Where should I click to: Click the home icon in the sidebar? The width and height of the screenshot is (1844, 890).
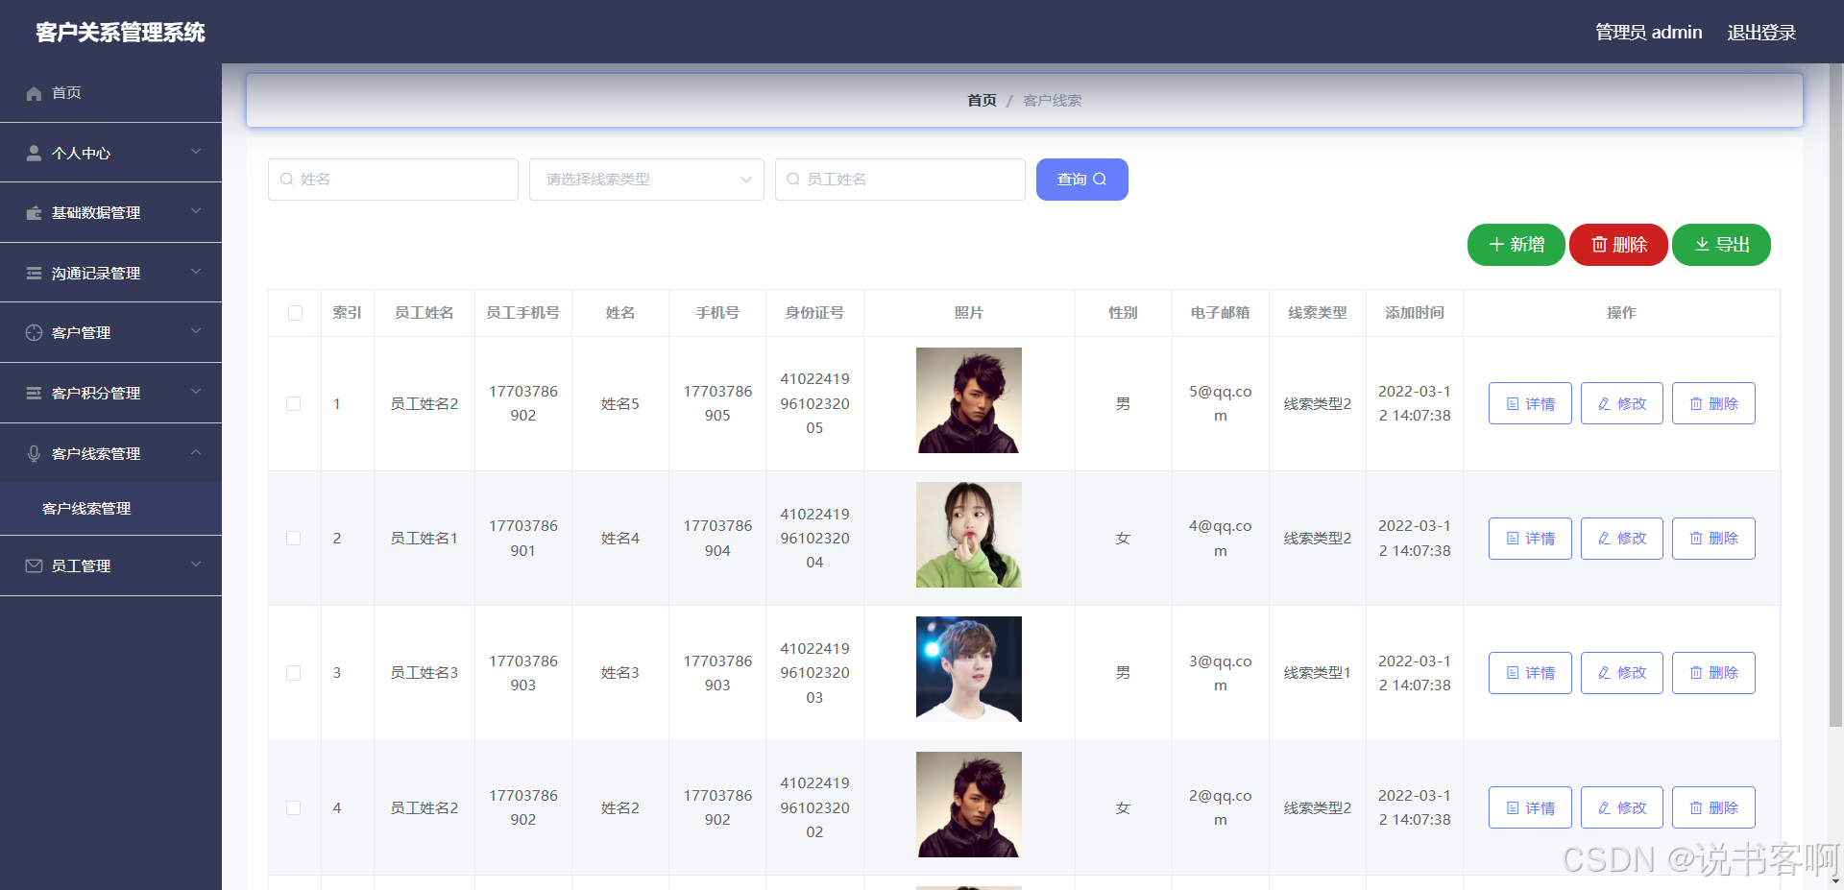coord(34,93)
